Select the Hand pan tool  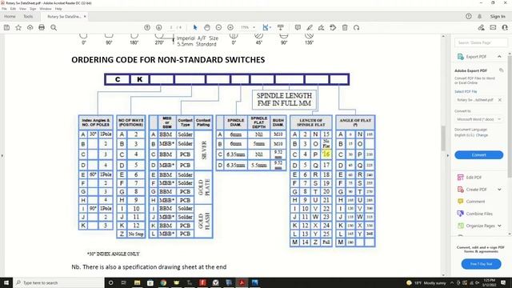(207, 28)
